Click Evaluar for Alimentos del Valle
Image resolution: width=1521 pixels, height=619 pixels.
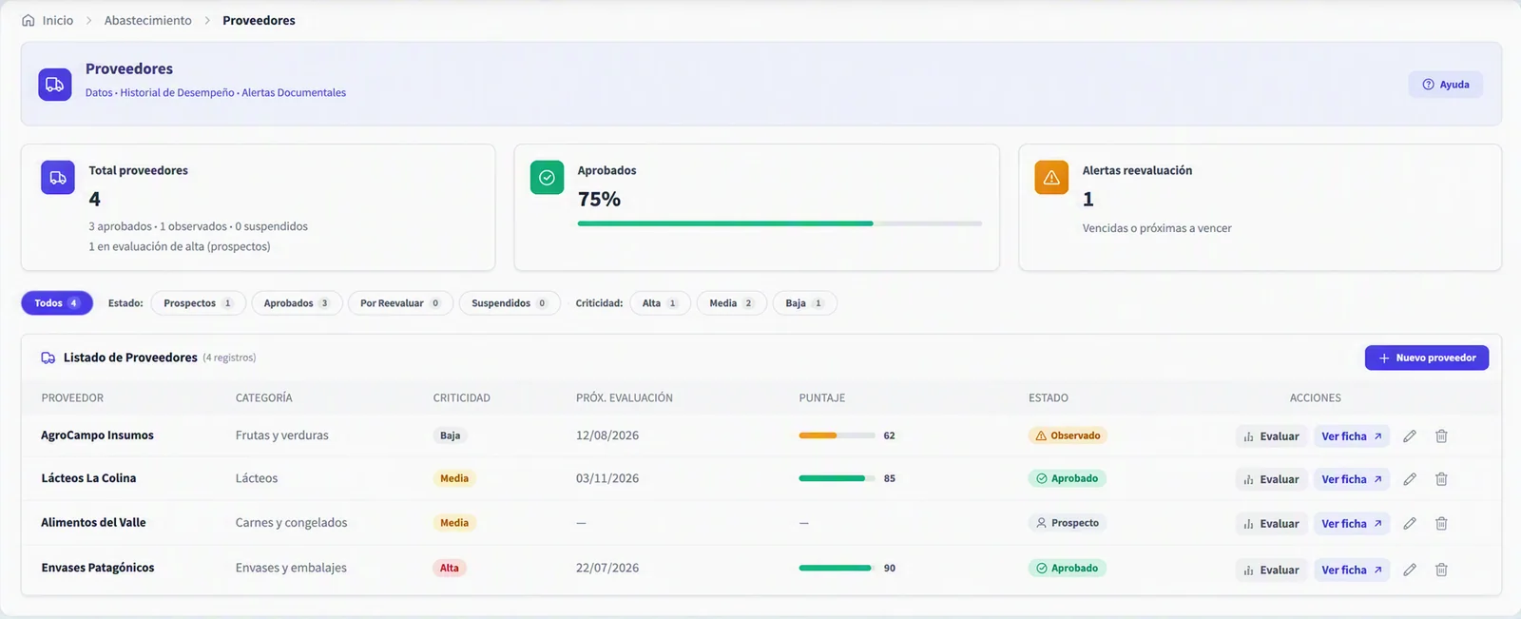(1271, 524)
